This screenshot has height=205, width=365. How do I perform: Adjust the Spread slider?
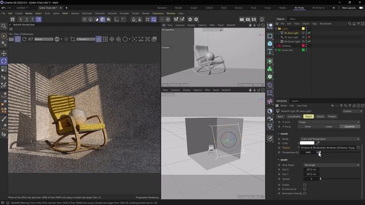pos(340,179)
